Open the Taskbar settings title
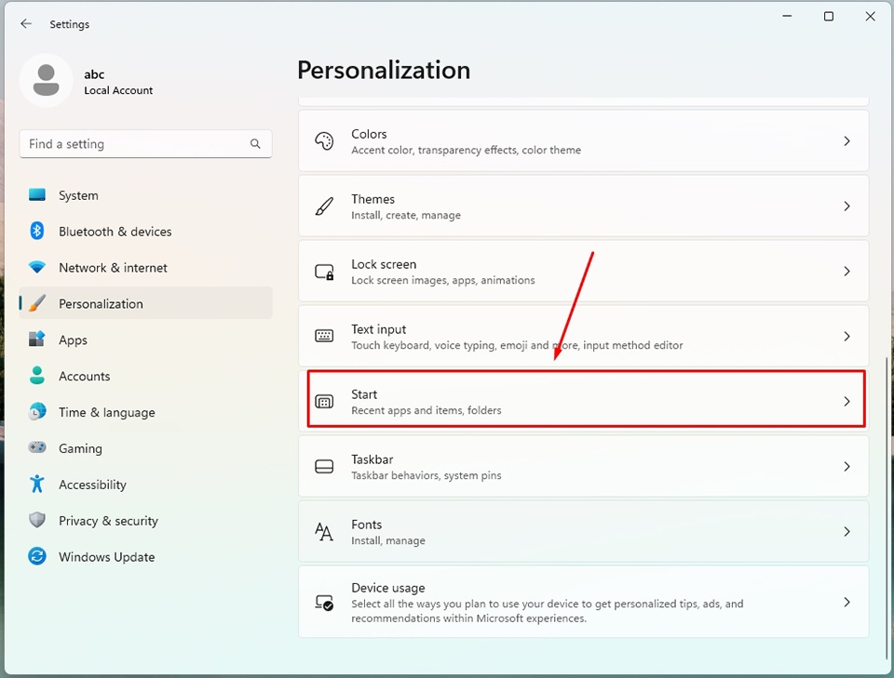This screenshot has width=894, height=678. point(372,459)
